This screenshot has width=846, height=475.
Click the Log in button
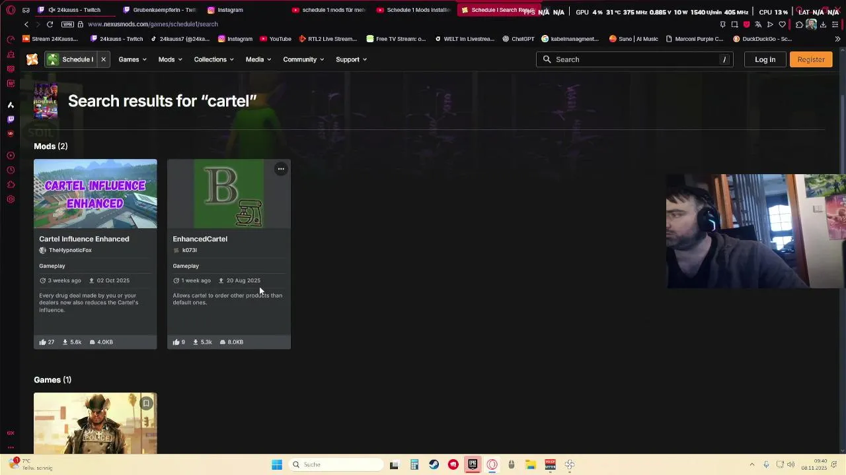[765, 59]
